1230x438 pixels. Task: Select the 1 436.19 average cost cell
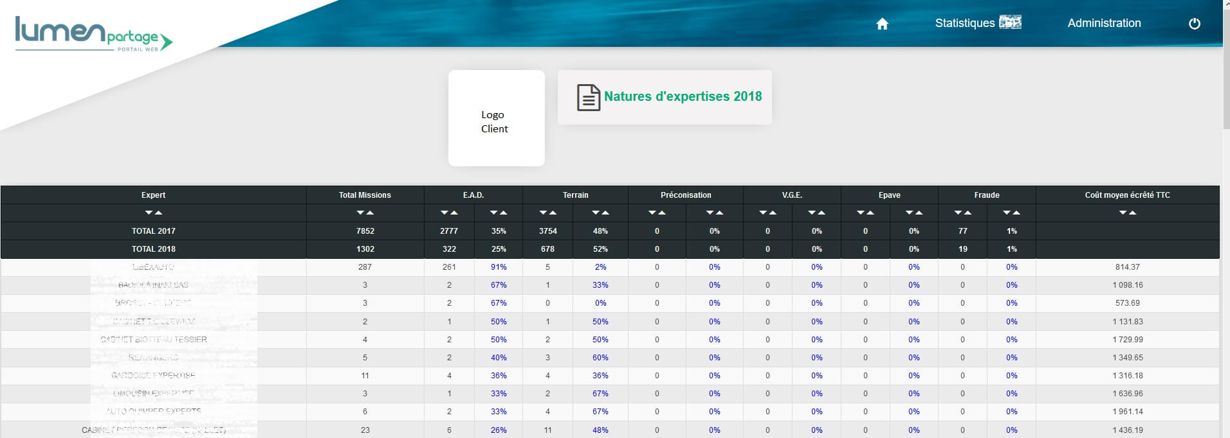1128,430
